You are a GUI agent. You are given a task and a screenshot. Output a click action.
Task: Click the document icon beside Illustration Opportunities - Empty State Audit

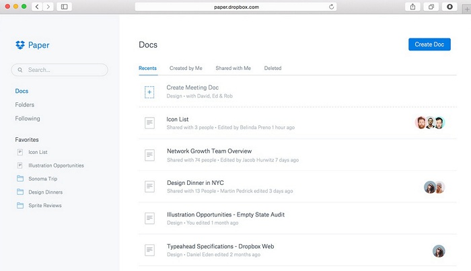click(x=149, y=218)
